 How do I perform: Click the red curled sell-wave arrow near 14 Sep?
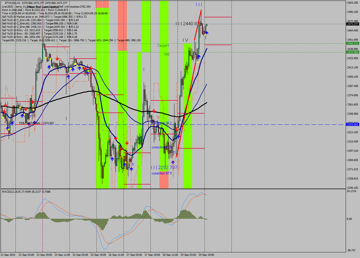pos(60,59)
